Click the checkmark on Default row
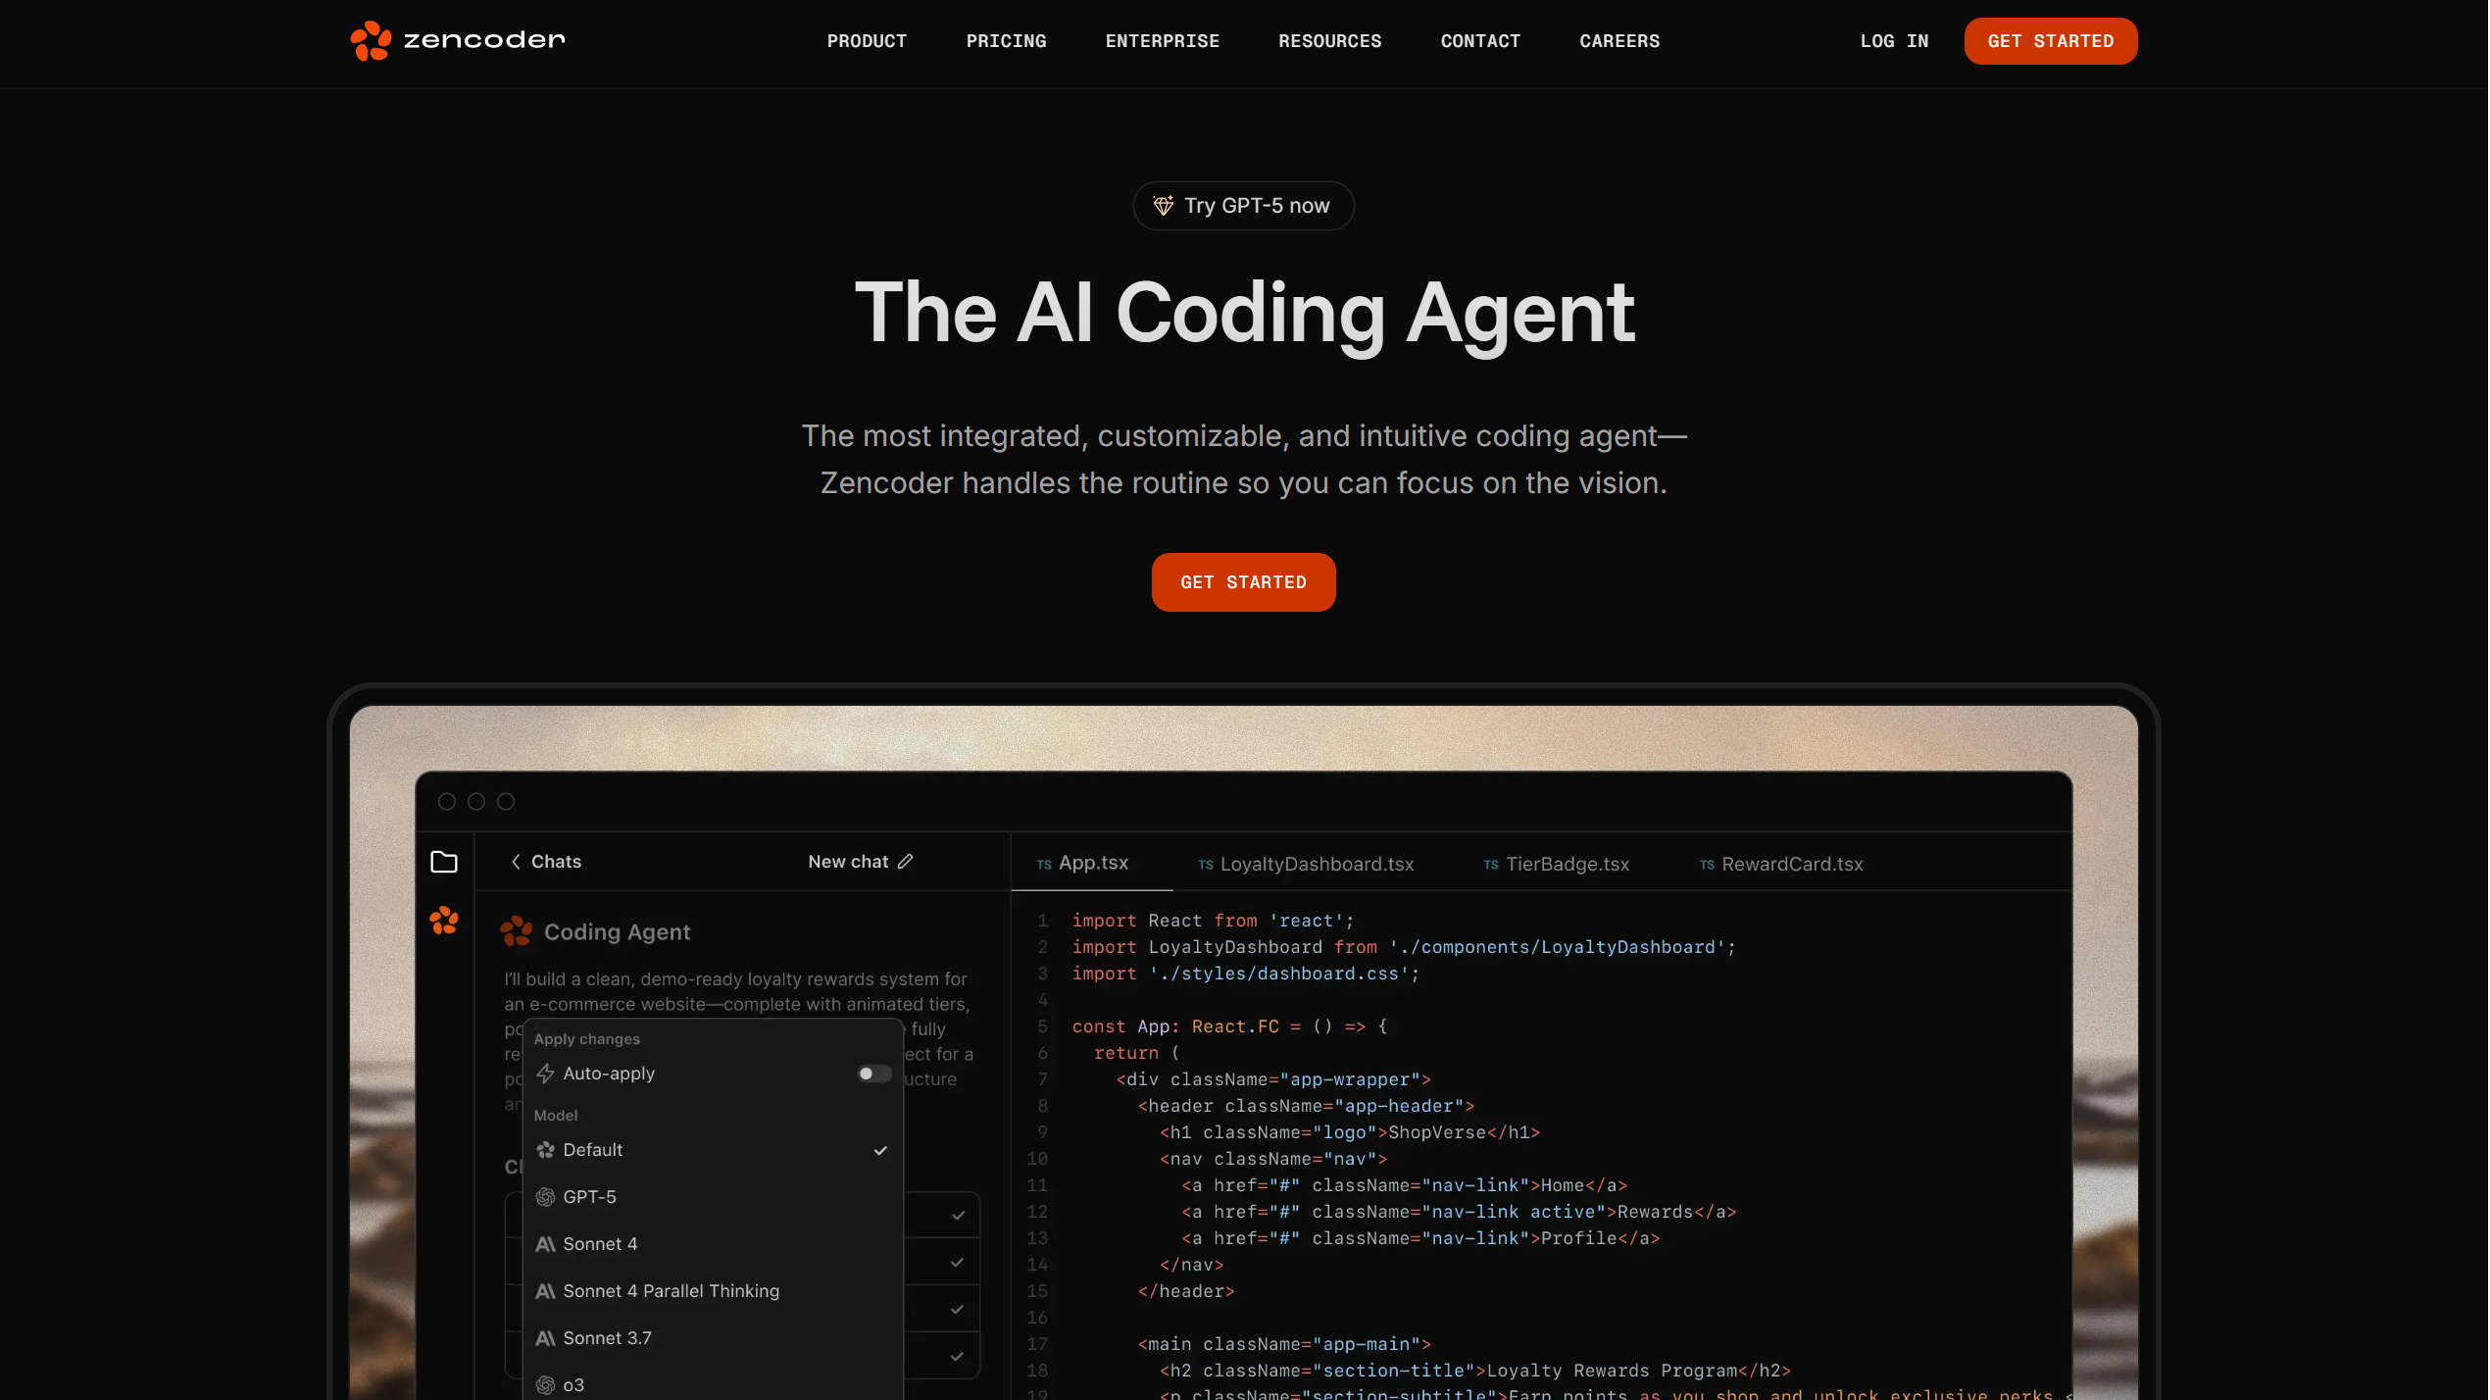Image resolution: width=2490 pixels, height=1400 pixels. [x=880, y=1150]
